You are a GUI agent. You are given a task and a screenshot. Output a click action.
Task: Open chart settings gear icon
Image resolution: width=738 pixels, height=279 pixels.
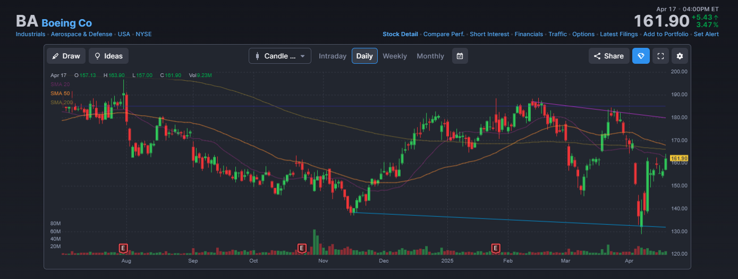(x=680, y=56)
